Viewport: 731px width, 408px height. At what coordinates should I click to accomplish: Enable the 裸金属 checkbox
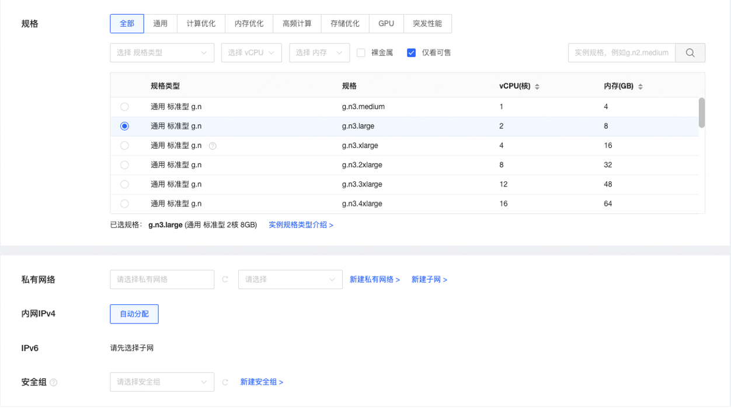[361, 52]
